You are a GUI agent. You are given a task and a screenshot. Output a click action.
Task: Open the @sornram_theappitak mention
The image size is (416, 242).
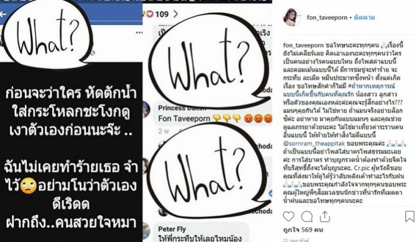pyautogui.click(x=314, y=143)
